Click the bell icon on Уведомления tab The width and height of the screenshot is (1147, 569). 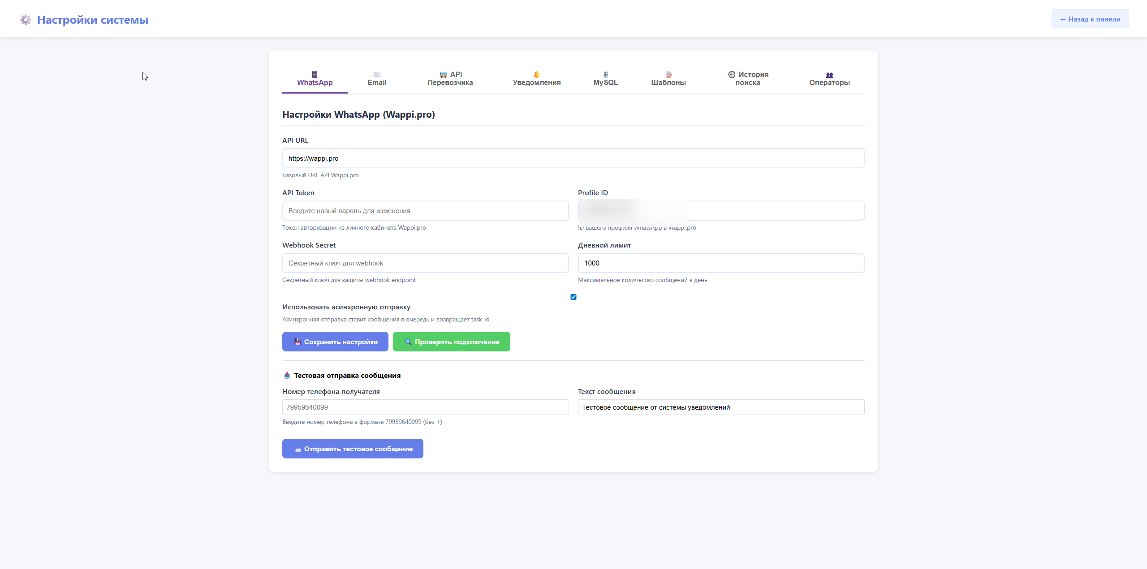(536, 74)
